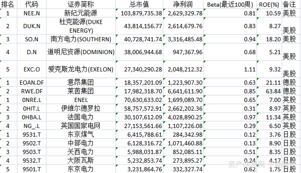The height and width of the screenshot is (173, 301).
Task: Click market value 70,630,633.02
Action: (139, 99)
